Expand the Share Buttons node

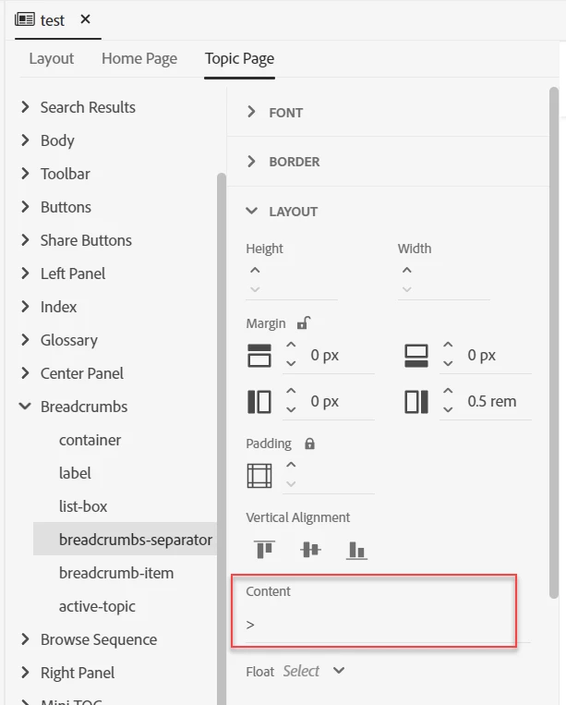tap(25, 240)
